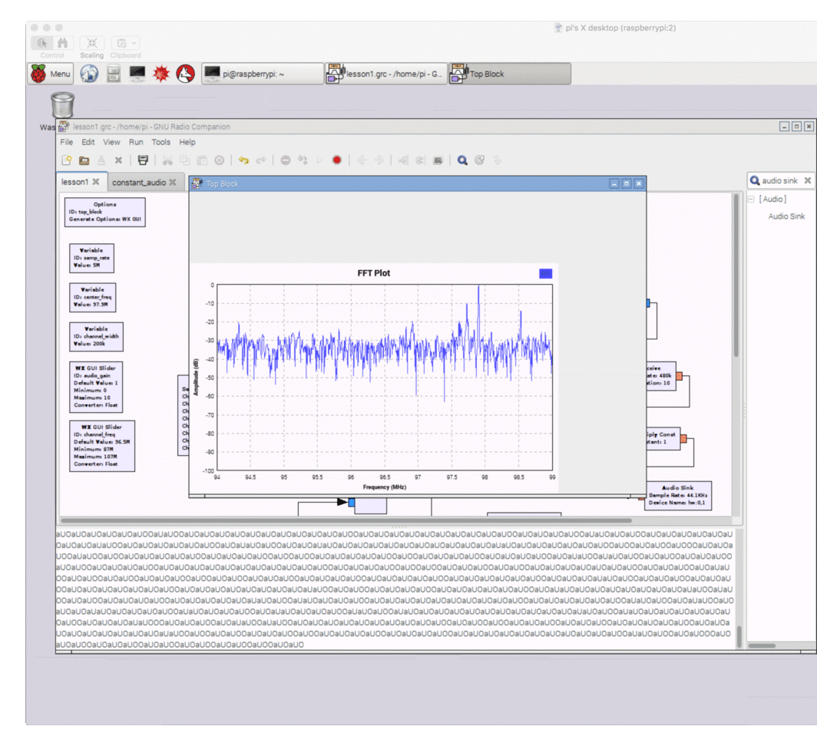
Task: Open Wolfram icon in taskbar
Action: click(186, 74)
